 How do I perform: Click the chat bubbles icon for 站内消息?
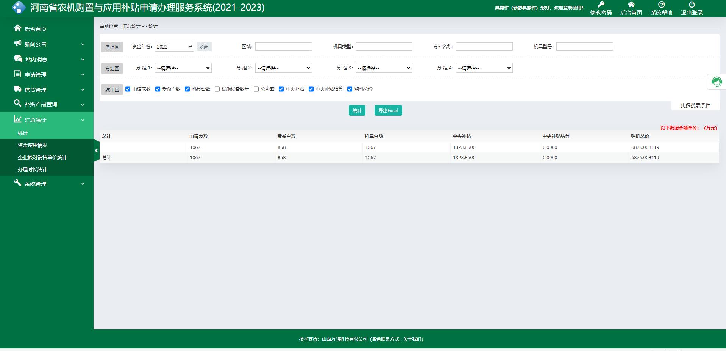pyautogui.click(x=18, y=58)
